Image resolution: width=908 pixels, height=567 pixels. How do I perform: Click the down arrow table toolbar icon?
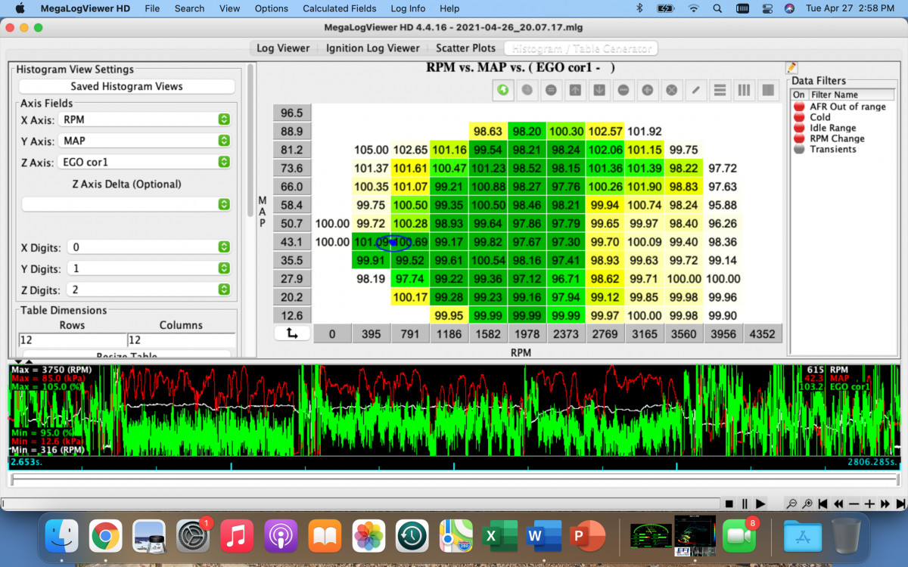tap(599, 90)
